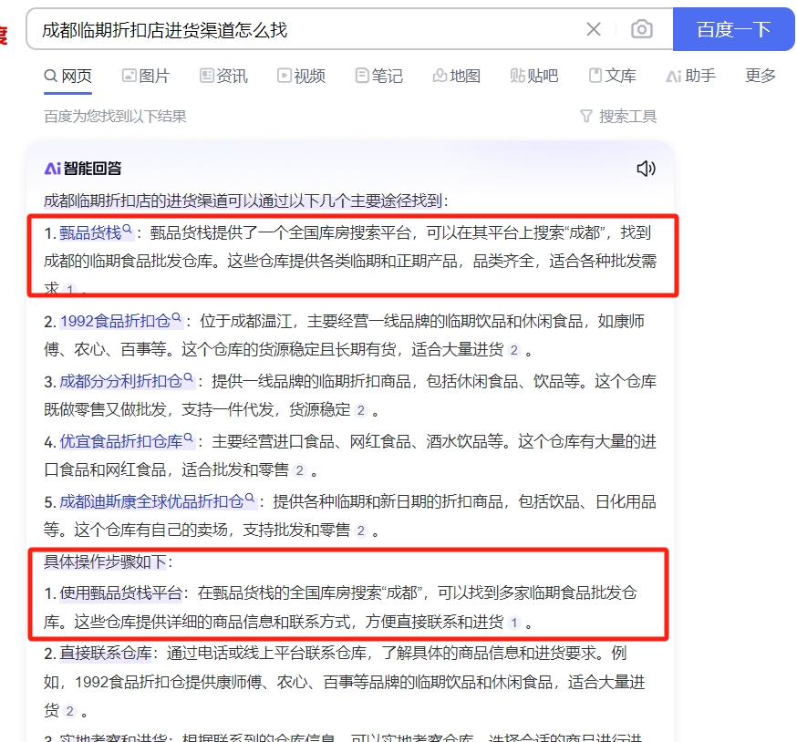The height and width of the screenshot is (742, 797).
Task: Click the filter funnel icon by 搜索工具
Action: [586, 117]
